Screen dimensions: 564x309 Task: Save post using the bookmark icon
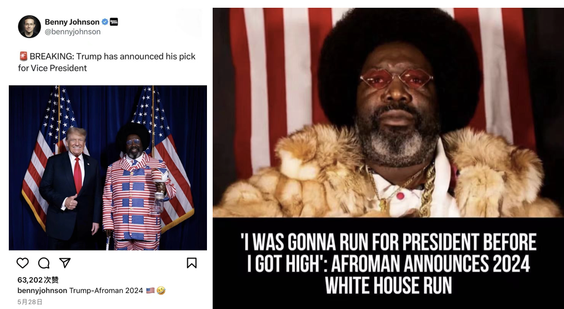tap(192, 263)
